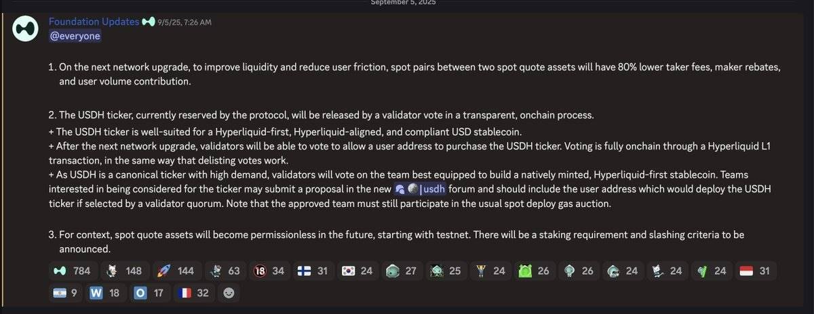
Task: Click the cat reaction with 148
Action: [123, 271]
